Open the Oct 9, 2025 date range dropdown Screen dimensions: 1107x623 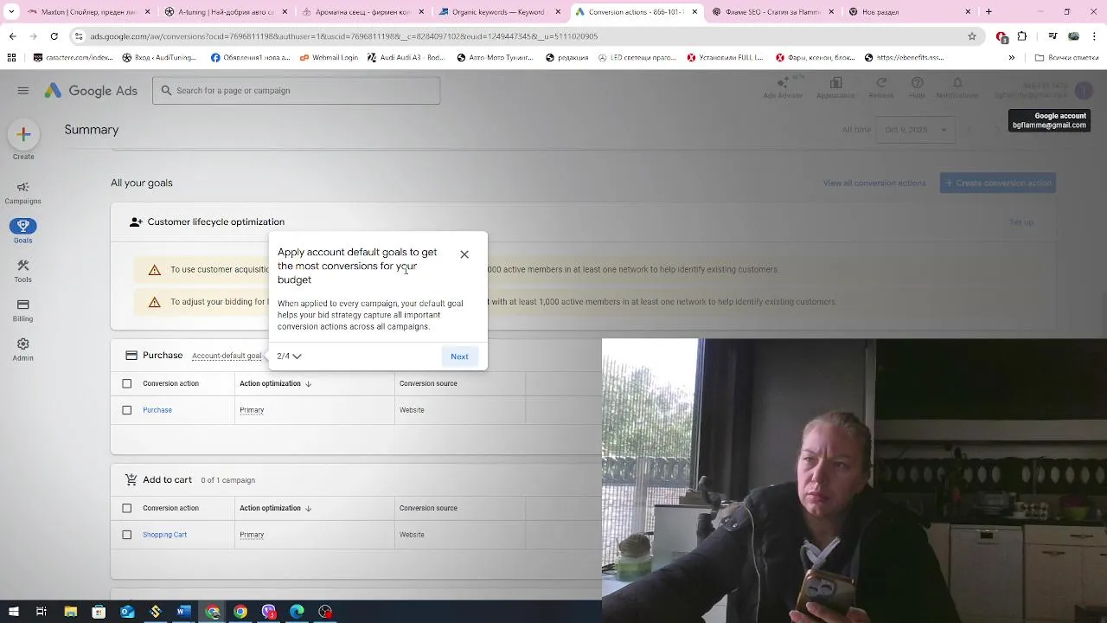[915, 130]
